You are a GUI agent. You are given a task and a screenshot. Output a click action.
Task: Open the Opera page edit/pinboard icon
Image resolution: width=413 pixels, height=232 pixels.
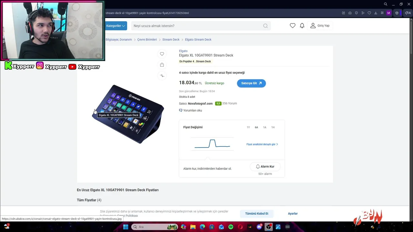(344, 13)
